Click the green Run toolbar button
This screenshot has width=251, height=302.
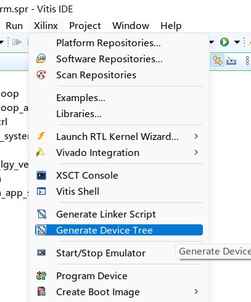click(224, 42)
